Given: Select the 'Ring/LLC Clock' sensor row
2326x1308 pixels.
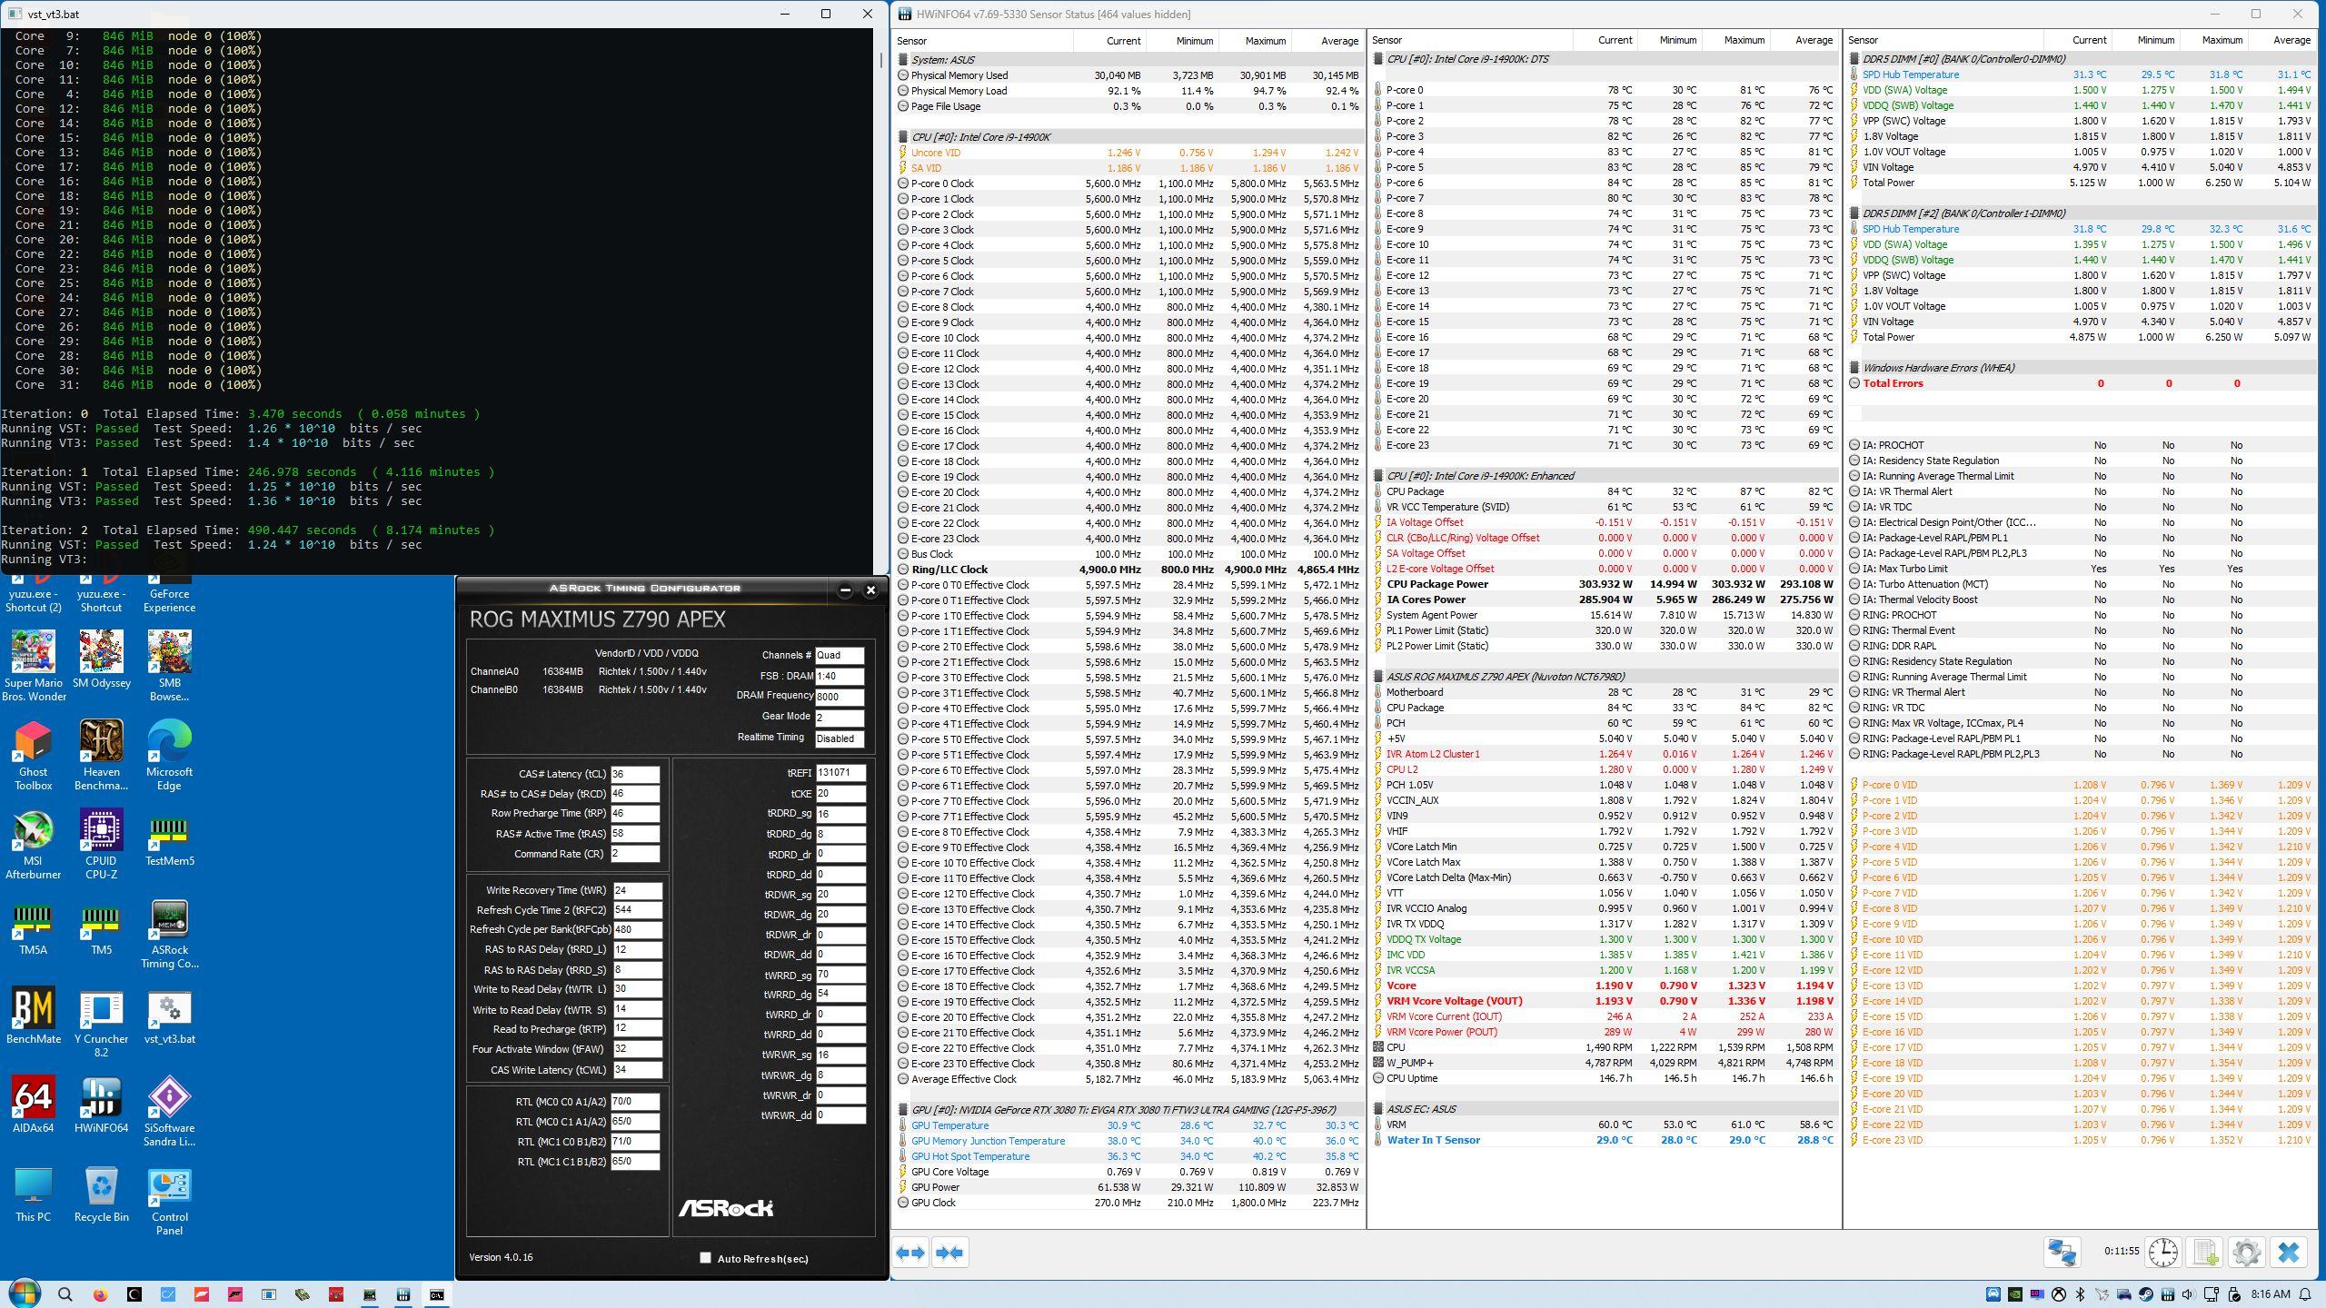Looking at the screenshot, I should (x=1128, y=570).
